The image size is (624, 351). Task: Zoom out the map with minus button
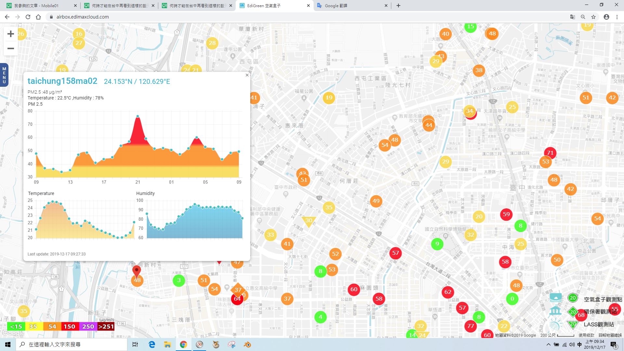pyautogui.click(x=11, y=48)
